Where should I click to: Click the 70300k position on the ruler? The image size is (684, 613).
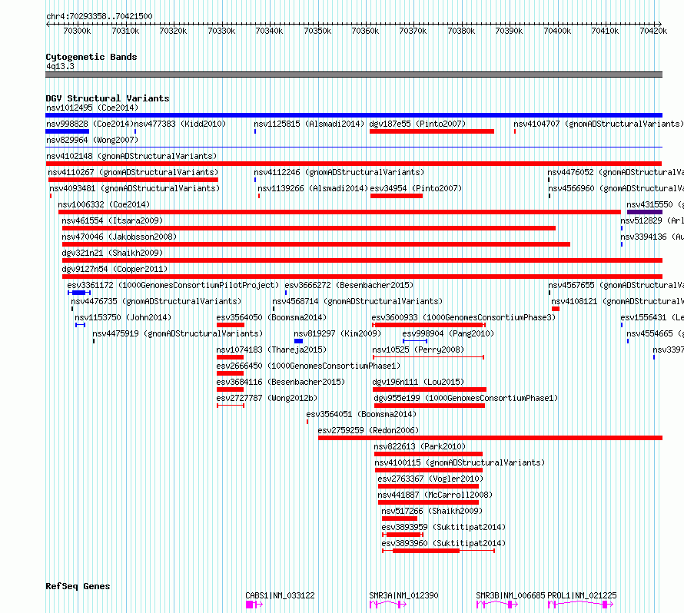pos(77,31)
